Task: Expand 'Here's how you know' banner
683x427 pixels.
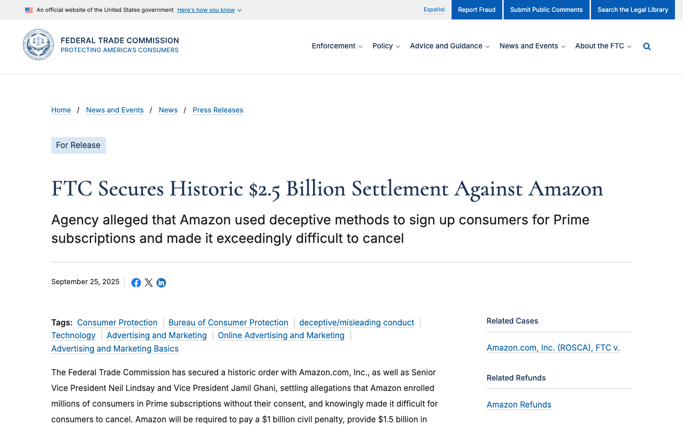Action: click(209, 10)
